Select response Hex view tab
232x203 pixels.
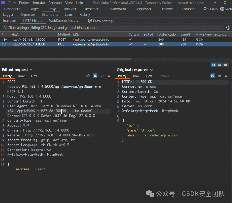tap(149, 76)
